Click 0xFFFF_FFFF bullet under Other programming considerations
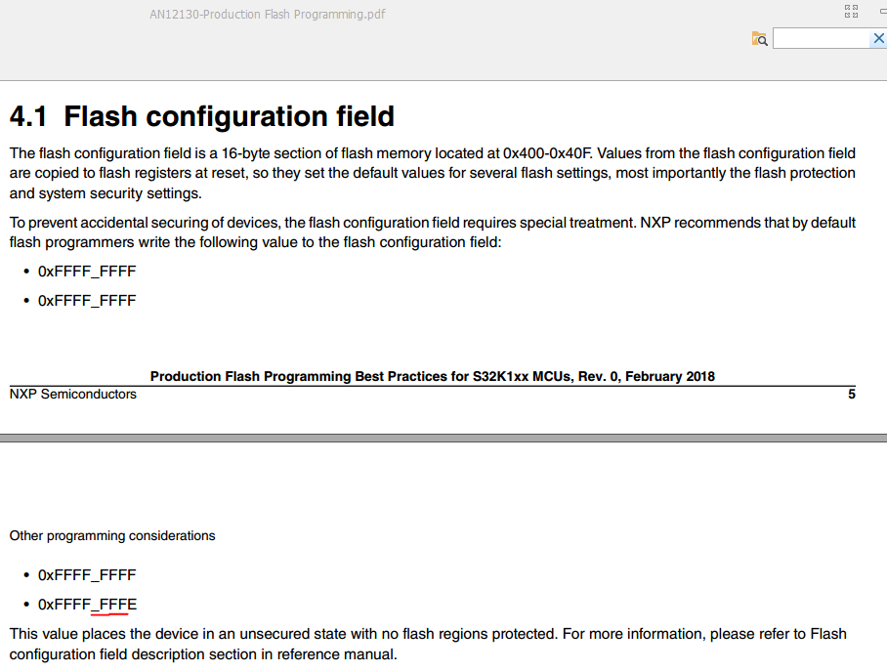The height and width of the screenshot is (672, 887). pyautogui.click(x=87, y=575)
